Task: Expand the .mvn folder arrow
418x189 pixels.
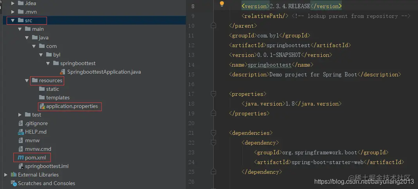Action: pyautogui.click(x=13, y=12)
